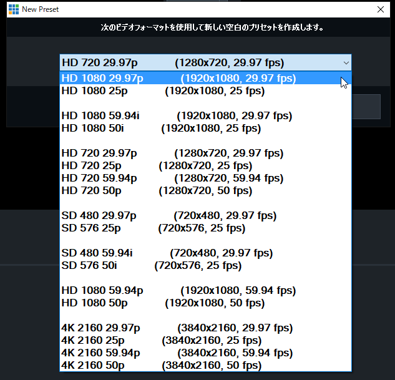Choose SD 576 25p (720x576) format
The image size is (395, 380).
(x=205, y=228)
